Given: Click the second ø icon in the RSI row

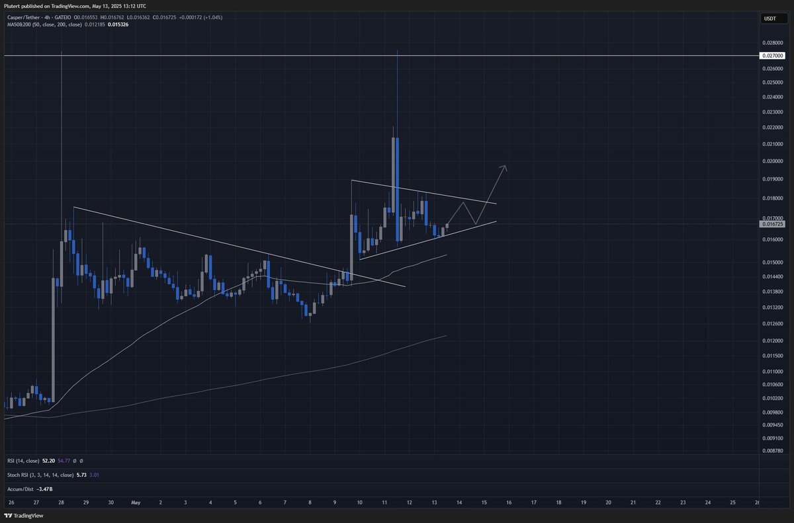Looking at the screenshot, I should tap(81, 461).
